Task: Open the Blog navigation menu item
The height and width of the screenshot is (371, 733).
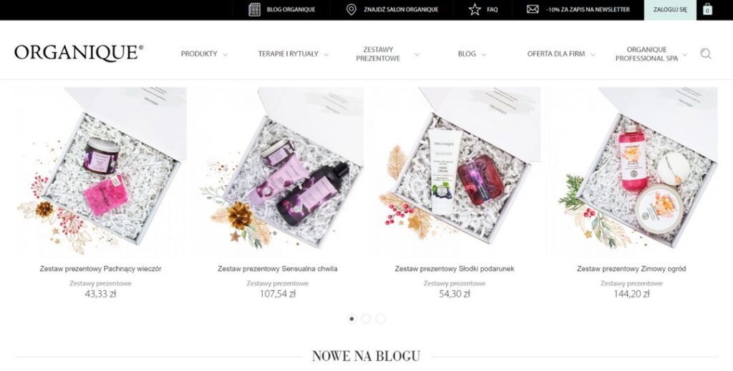Action: click(x=467, y=54)
